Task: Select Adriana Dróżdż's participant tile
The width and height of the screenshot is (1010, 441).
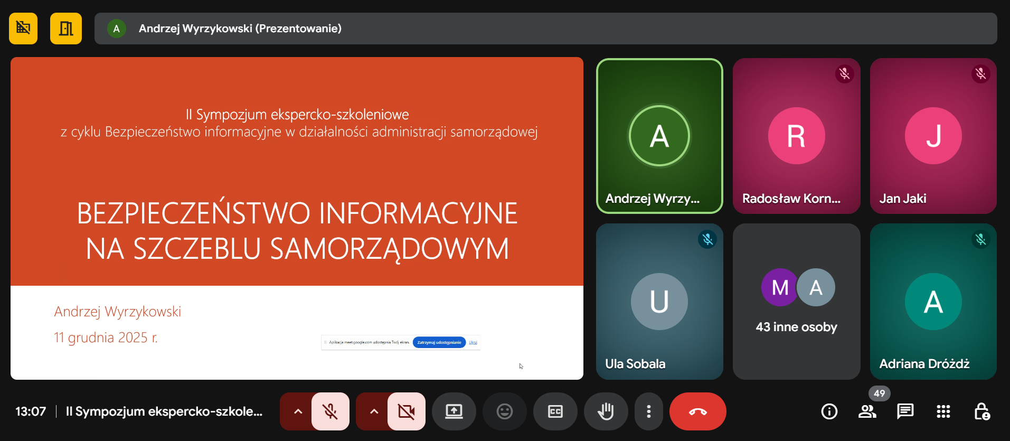Action: 933,301
